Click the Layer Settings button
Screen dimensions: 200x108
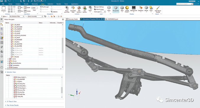(x=99, y=7)
